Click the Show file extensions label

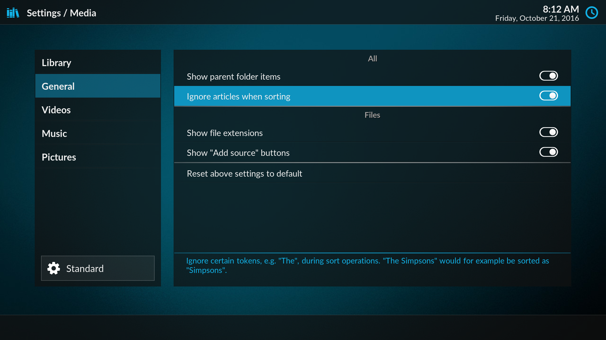224,133
